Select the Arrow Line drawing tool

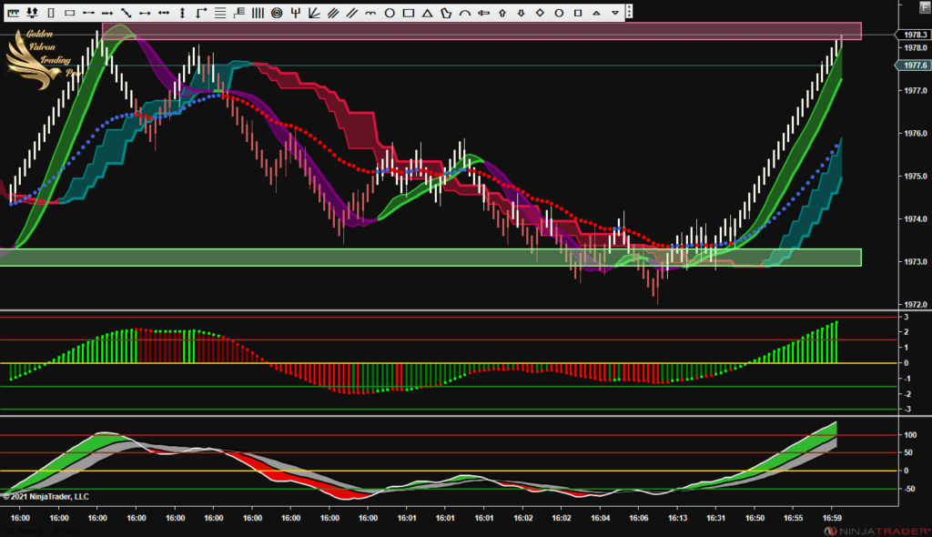point(145,11)
